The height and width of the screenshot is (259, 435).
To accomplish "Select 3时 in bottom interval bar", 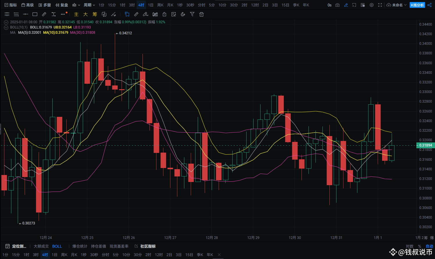I will [x=35, y=255].
